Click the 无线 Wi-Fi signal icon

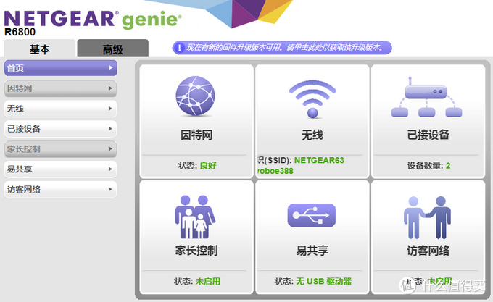(312, 99)
